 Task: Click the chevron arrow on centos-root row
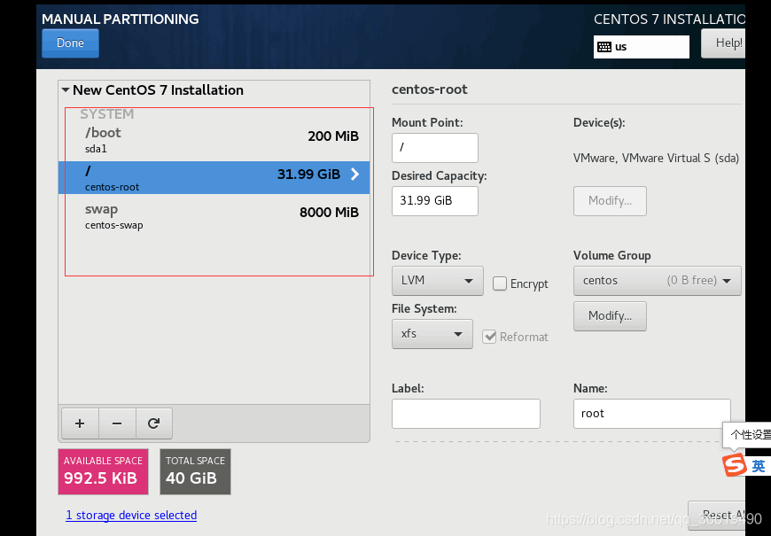click(x=355, y=174)
